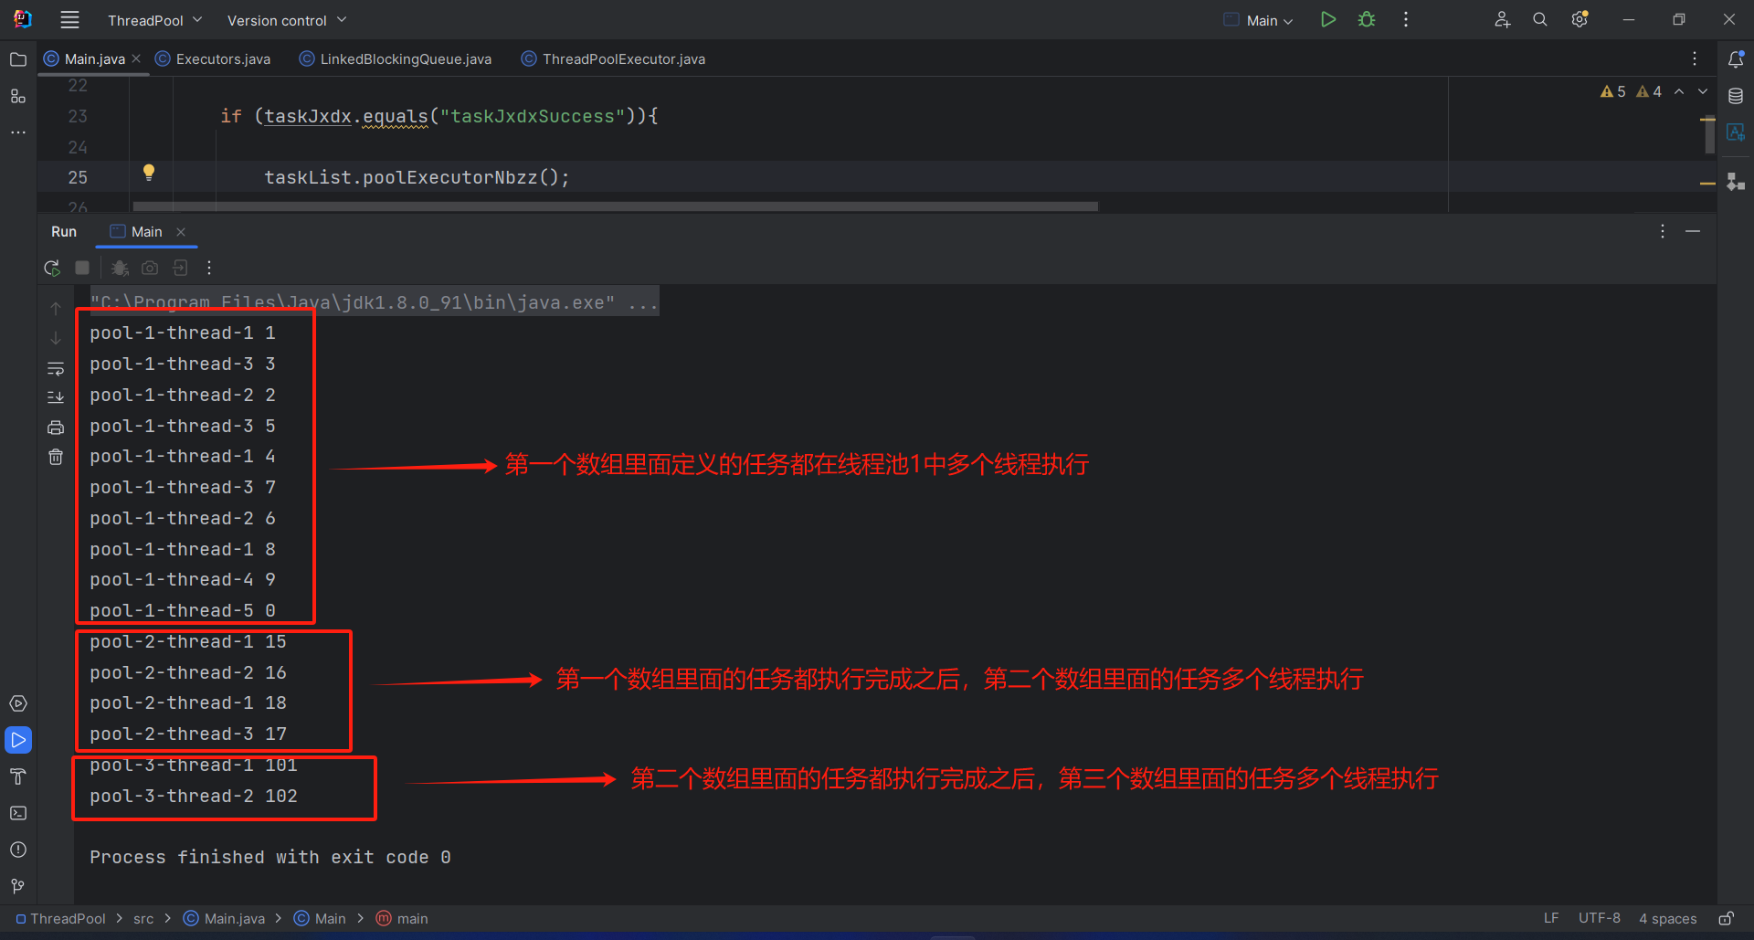Stop the running process
The width and height of the screenshot is (1754, 940).
pos(82,268)
